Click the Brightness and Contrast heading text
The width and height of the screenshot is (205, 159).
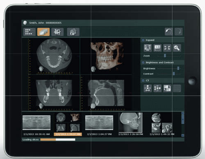159,63
